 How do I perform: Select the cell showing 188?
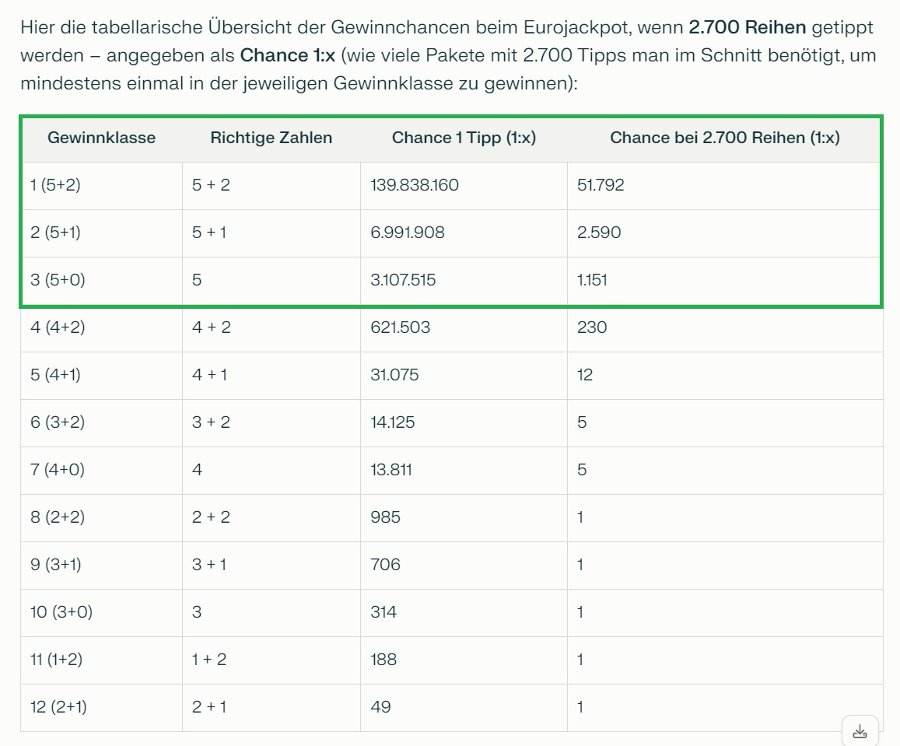383,660
